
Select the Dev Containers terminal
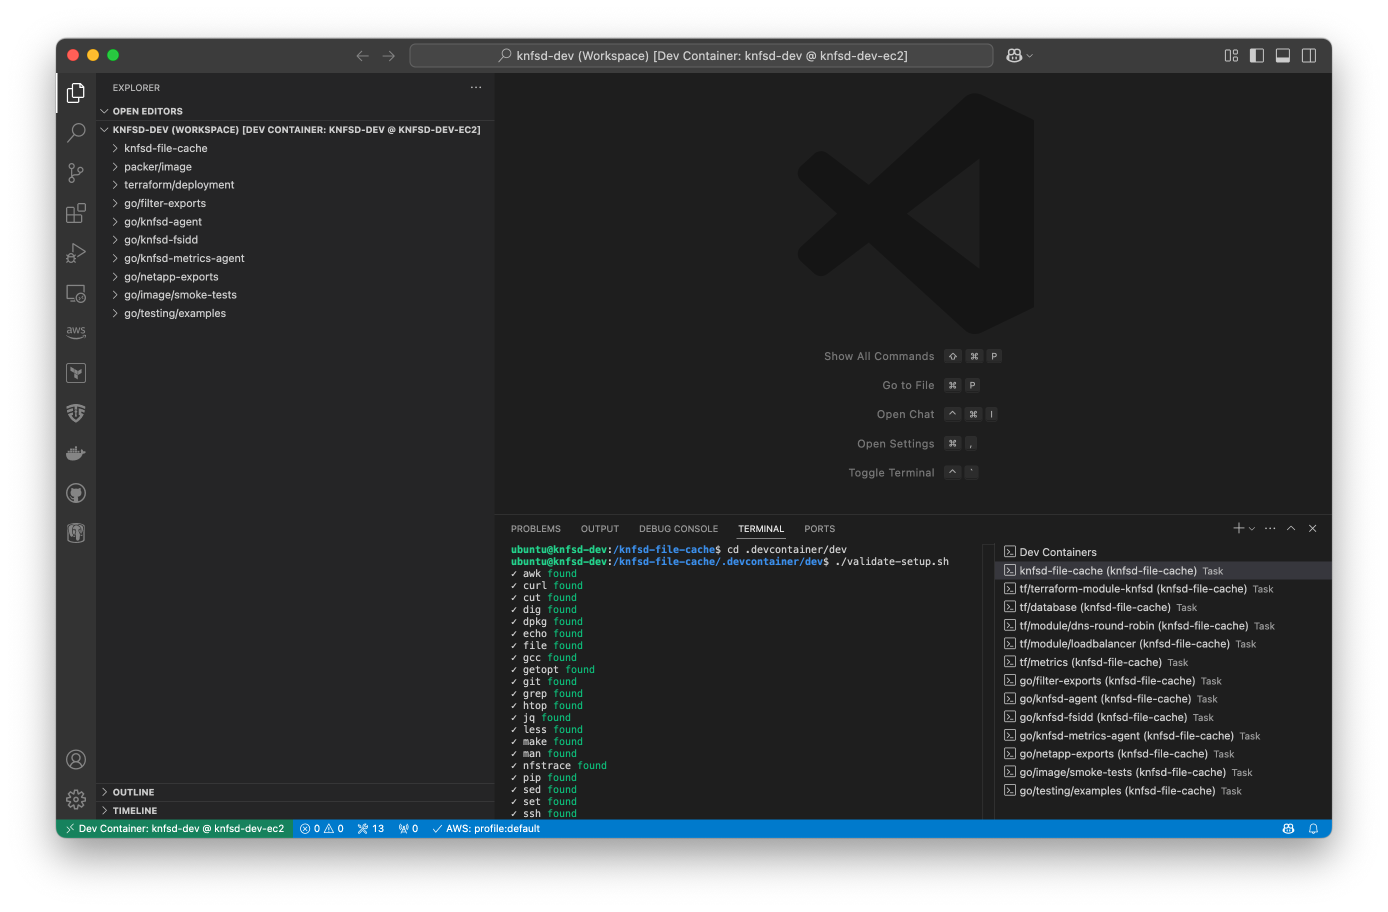click(x=1163, y=552)
